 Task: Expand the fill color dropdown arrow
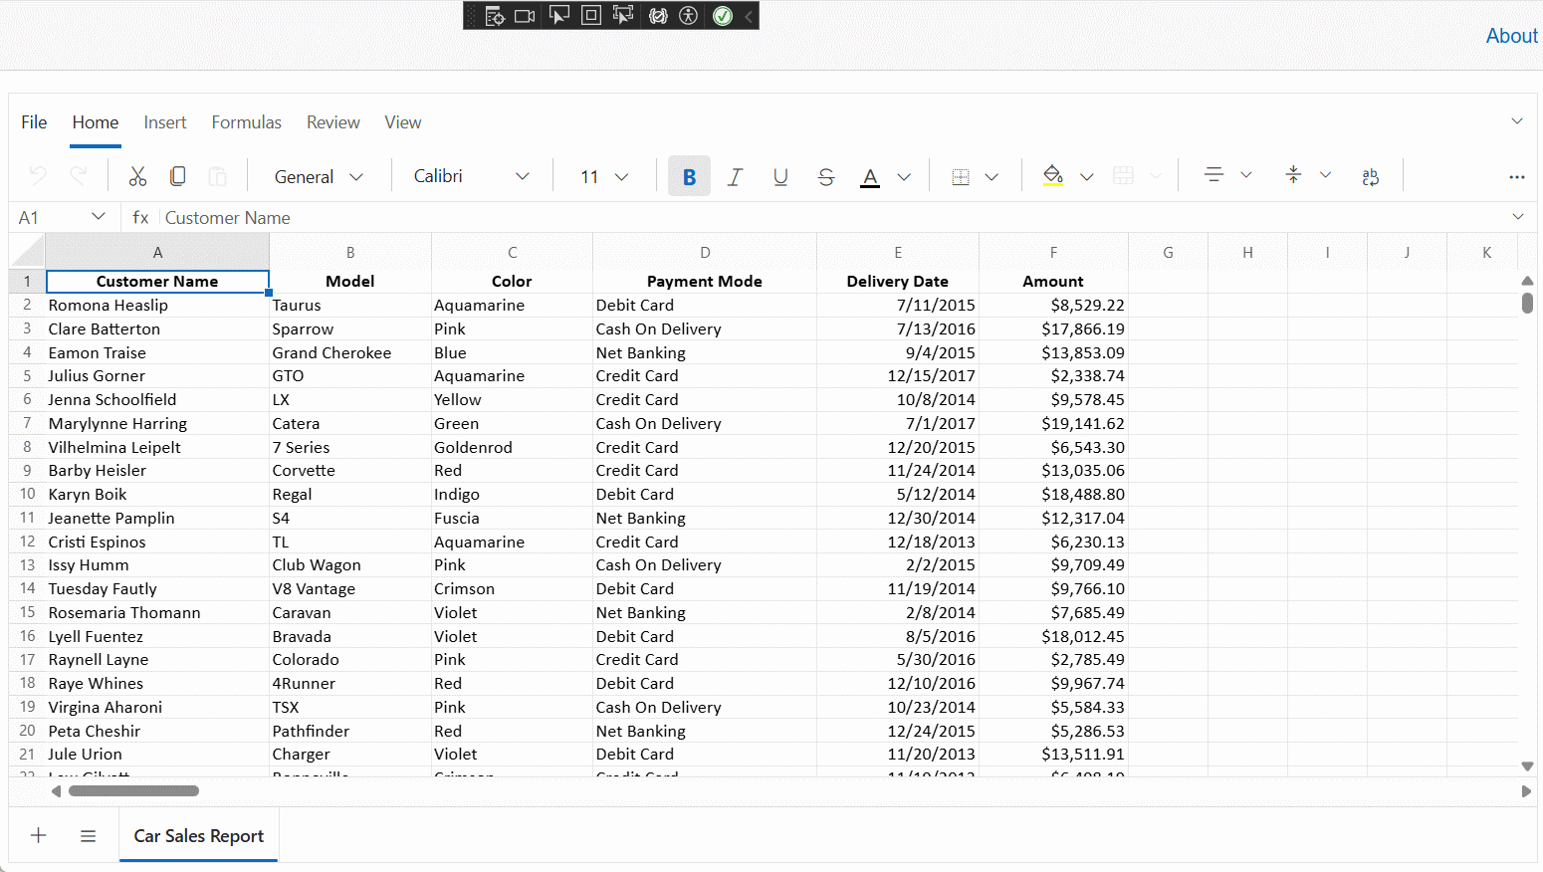pyautogui.click(x=1087, y=176)
